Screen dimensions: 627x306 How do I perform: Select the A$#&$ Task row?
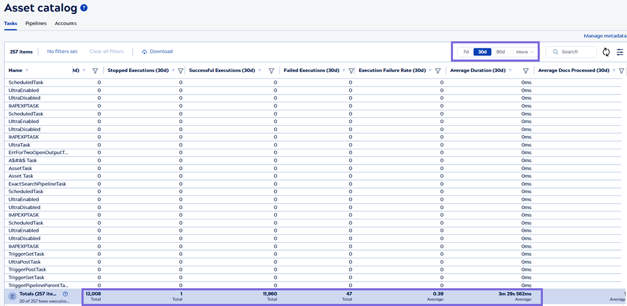(x=313, y=160)
